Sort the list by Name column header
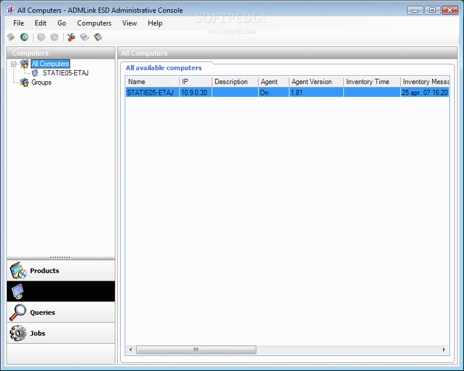Screen dimensions: 464x371 (x=153, y=82)
